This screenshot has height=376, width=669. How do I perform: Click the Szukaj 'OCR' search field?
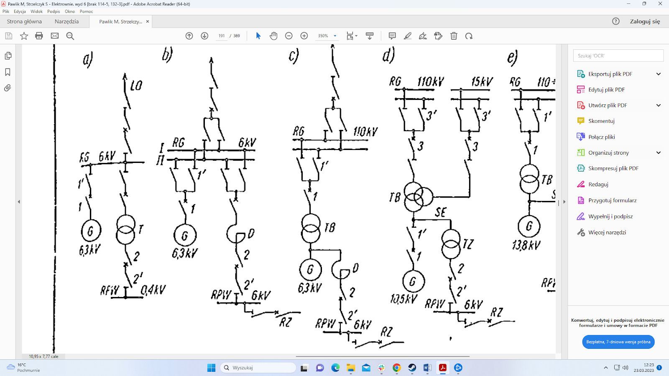tap(618, 56)
